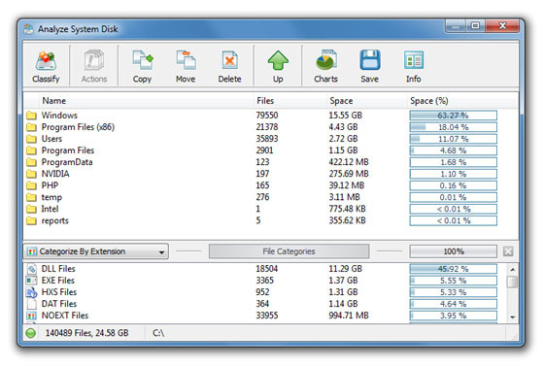Screen dimensions: 544x366
Task: Click the reports folder icon
Action: [31, 220]
